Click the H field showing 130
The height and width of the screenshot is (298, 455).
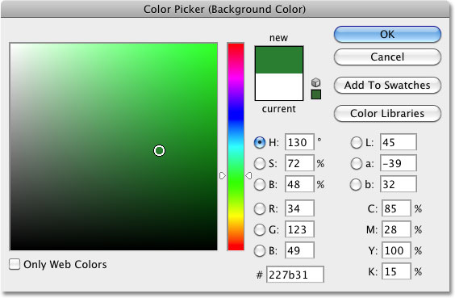coord(299,142)
